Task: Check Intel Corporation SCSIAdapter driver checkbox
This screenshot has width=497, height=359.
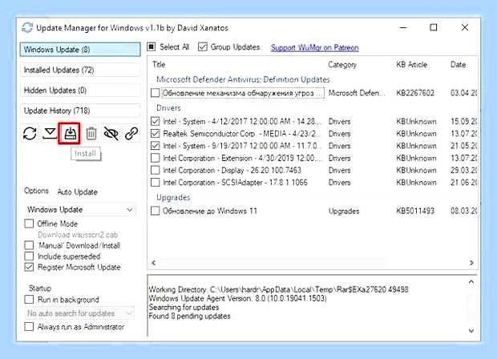Action: 155,182
